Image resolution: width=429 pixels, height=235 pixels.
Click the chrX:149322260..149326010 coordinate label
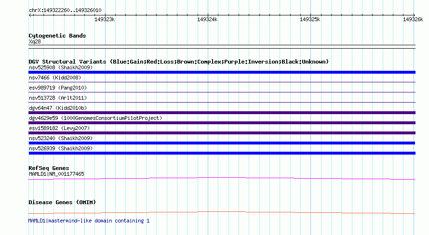point(65,11)
